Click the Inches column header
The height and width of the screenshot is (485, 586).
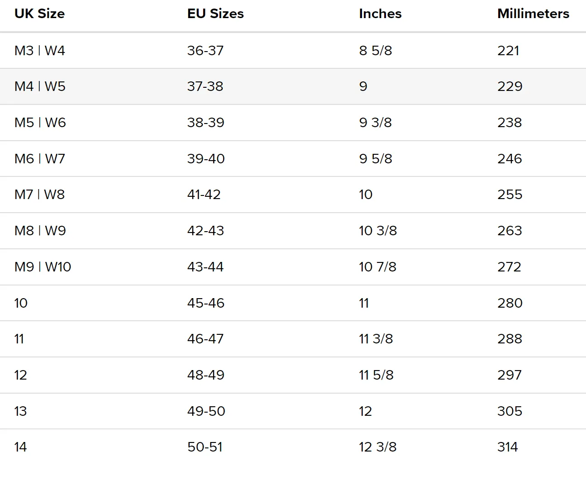pos(380,14)
